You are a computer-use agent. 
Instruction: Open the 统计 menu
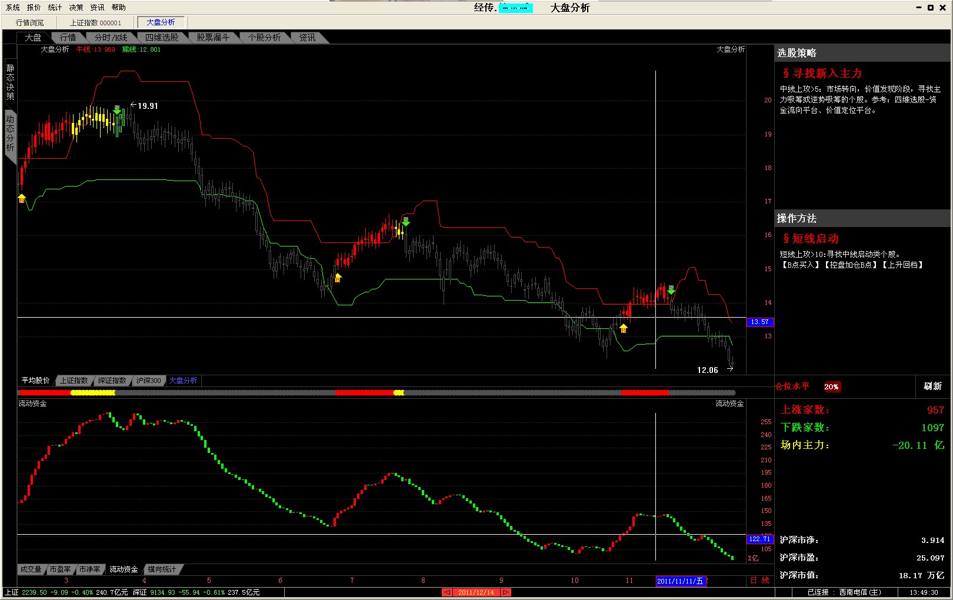click(55, 8)
